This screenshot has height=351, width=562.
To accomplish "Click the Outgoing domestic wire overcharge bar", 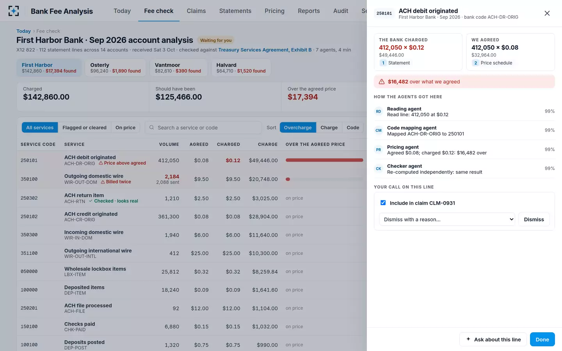I will pos(324,179).
